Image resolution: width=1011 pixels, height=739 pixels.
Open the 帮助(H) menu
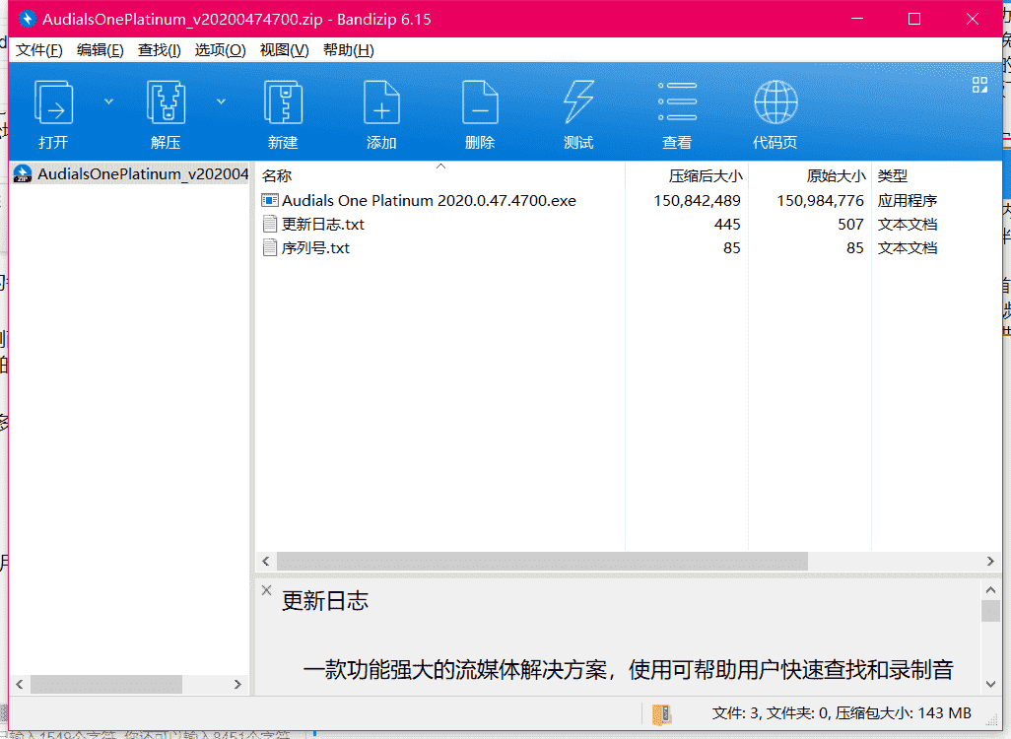point(348,50)
